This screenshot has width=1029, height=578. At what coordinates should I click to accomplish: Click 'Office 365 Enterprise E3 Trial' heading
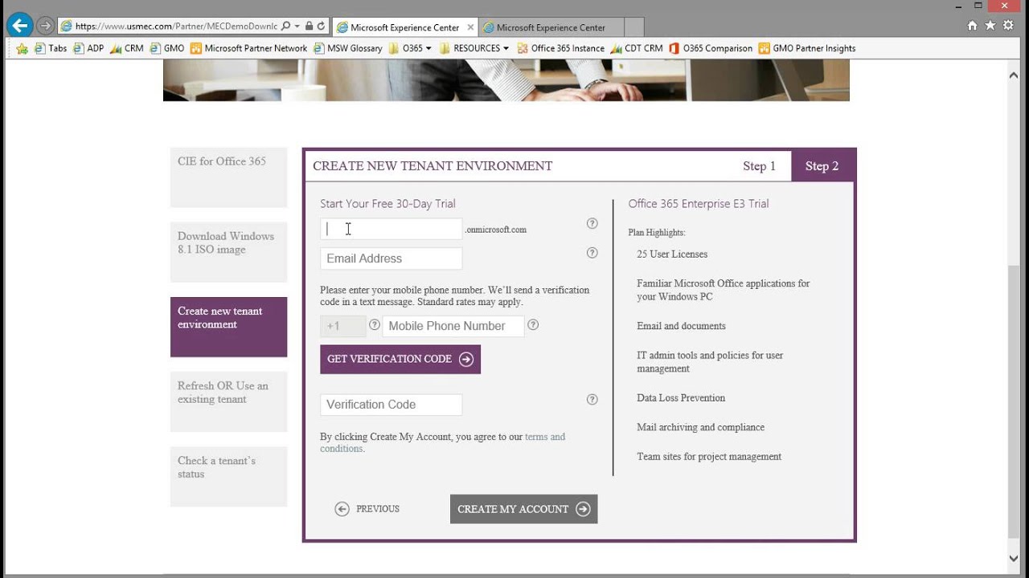pos(699,204)
